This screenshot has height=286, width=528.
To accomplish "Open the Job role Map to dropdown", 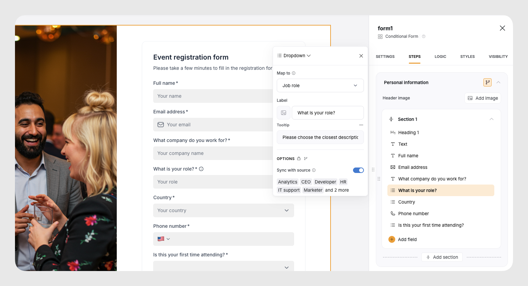I will (320, 85).
